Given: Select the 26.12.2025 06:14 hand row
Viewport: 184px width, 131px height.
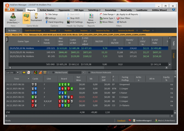Looking at the screenshot, I should point(89,105).
